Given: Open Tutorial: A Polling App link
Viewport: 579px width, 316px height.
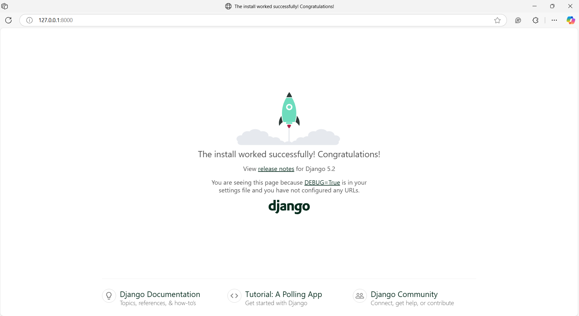Looking at the screenshot, I should click(284, 294).
